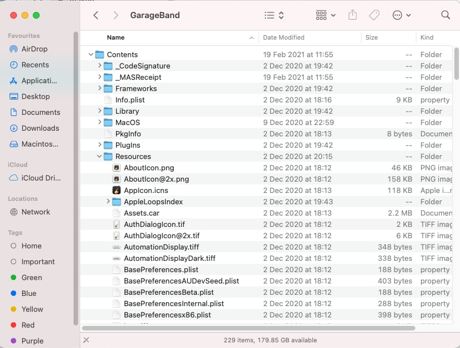Go back with the toolbar back arrow

point(96,15)
